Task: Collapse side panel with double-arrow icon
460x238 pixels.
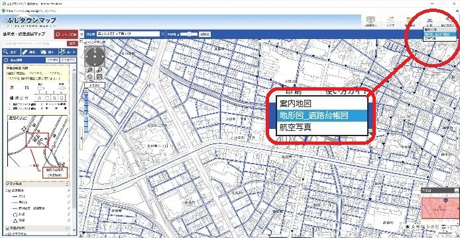Action: pos(82,34)
